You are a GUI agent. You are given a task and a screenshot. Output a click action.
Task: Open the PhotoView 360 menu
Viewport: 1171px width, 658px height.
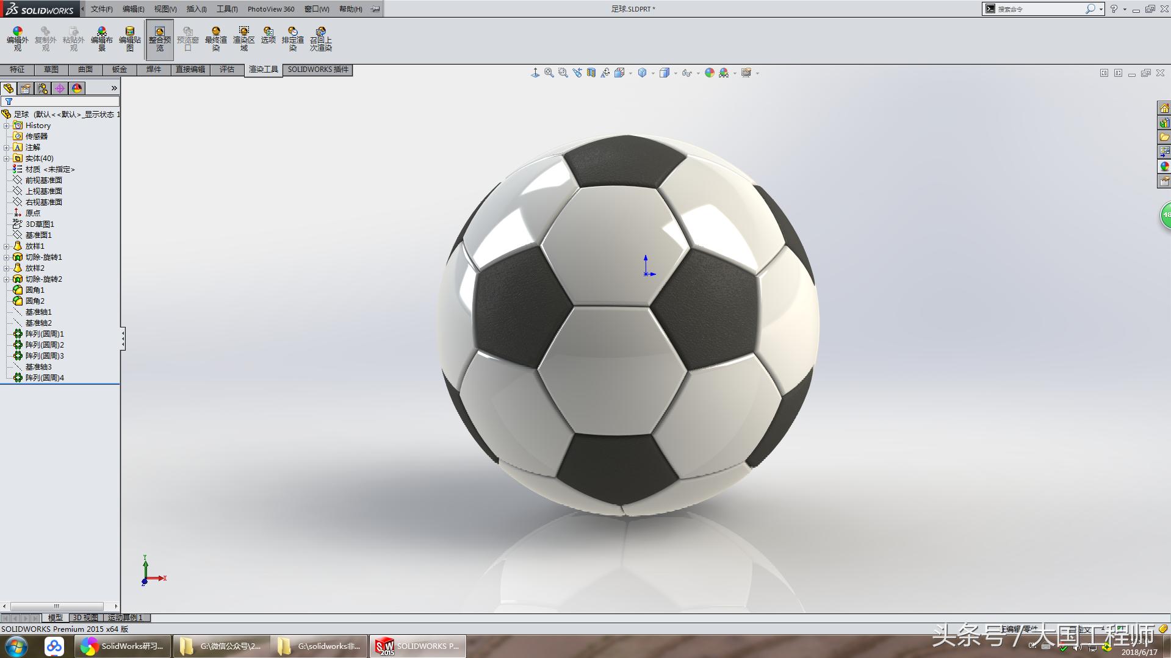(270, 9)
